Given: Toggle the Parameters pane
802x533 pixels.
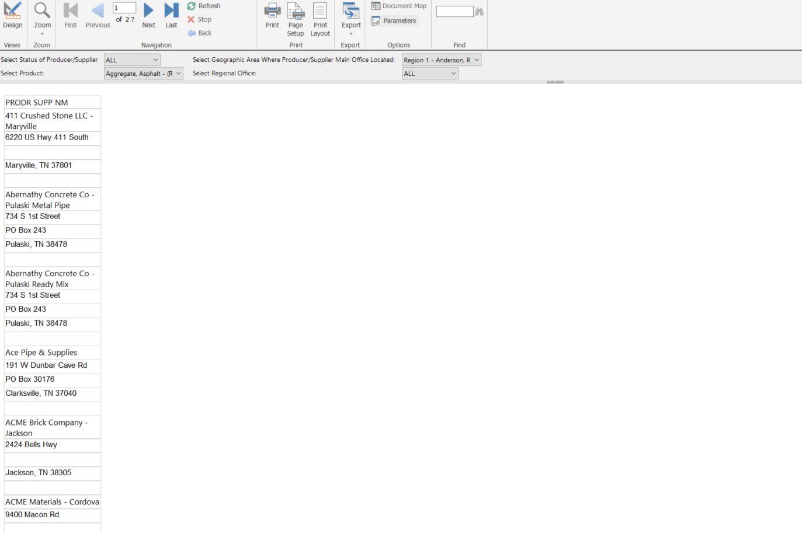Looking at the screenshot, I should (x=394, y=20).
